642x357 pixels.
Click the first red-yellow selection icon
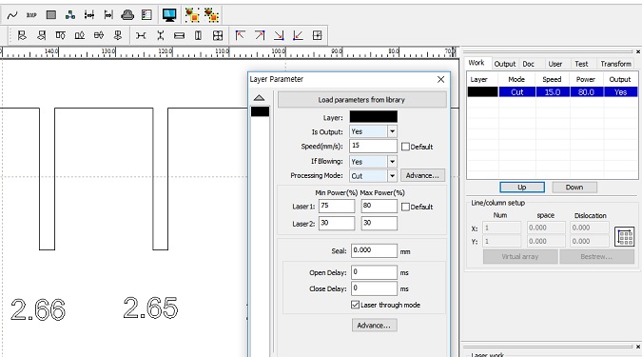tap(192, 15)
